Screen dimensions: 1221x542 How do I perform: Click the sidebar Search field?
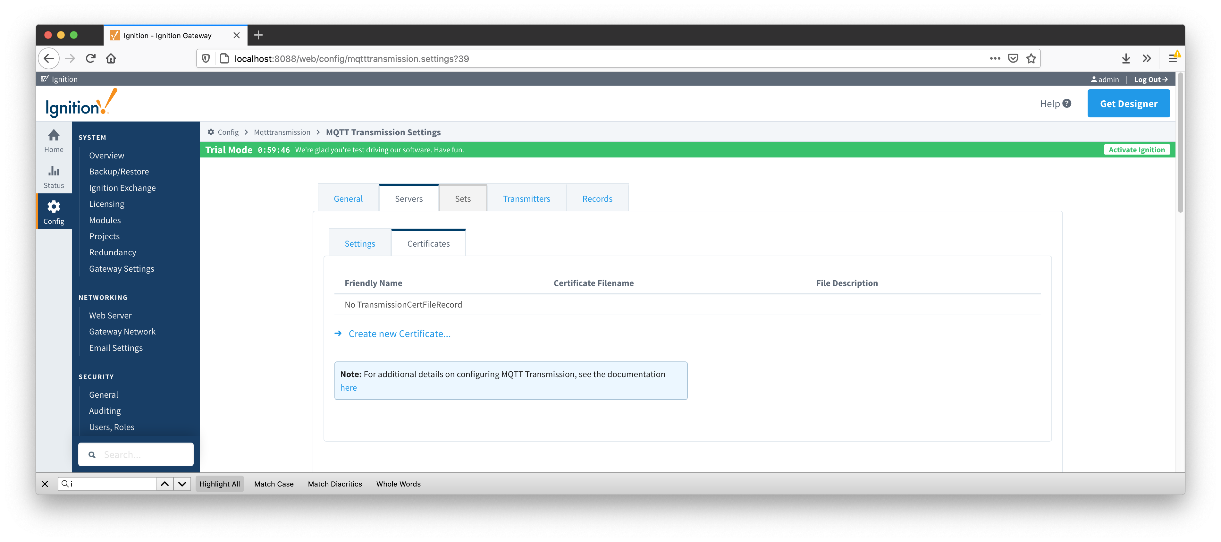136,454
